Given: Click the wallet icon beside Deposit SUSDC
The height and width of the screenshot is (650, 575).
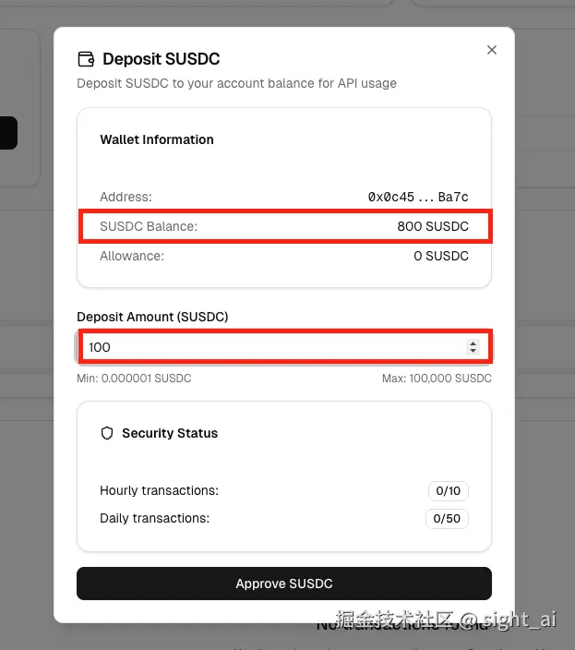Looking at the screenshot, I should point(86,59).
